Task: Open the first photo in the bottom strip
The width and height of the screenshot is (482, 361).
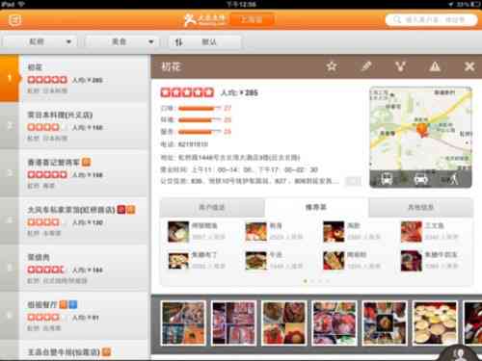Action: click(183, 323)
